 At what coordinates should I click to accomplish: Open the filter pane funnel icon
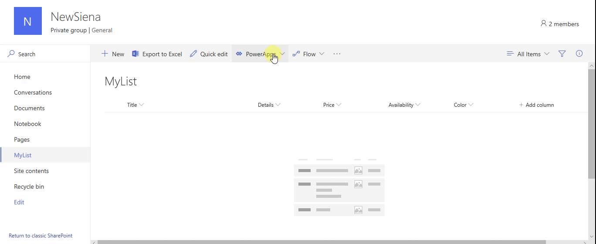(562, 54)
